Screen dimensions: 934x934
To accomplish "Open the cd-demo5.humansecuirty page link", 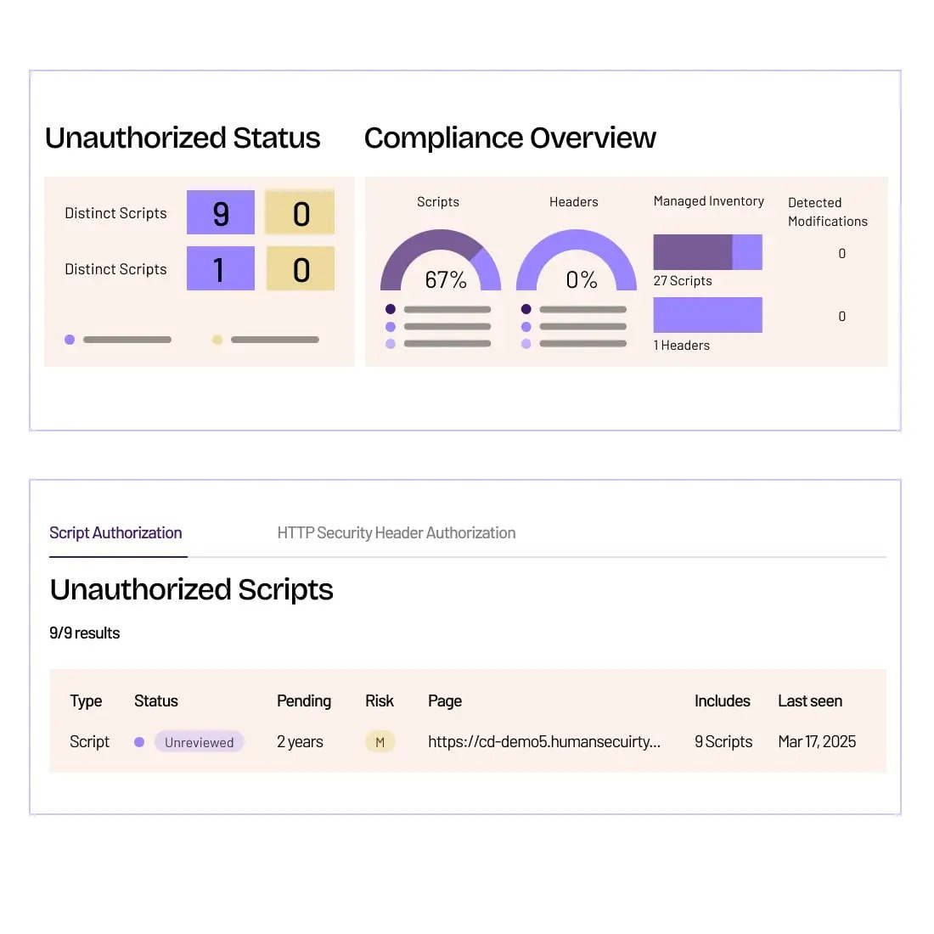I will [543, 742].
